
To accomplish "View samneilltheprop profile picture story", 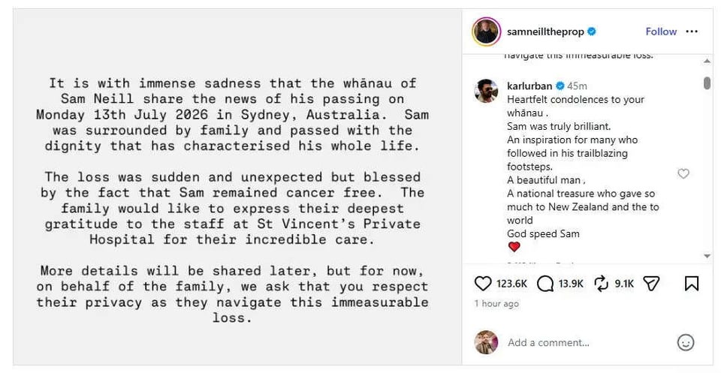I will (487, 32).
